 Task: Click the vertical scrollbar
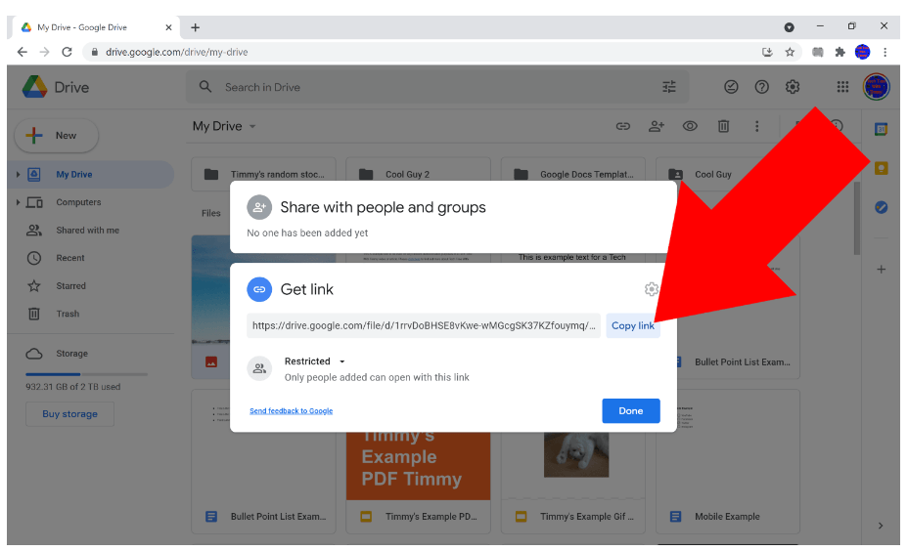pos(856,218)
